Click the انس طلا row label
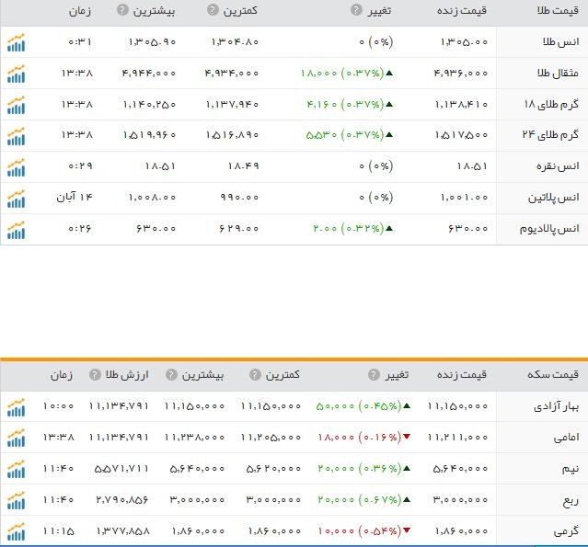This screenshot has height=547, width=588. click(561, 41)
